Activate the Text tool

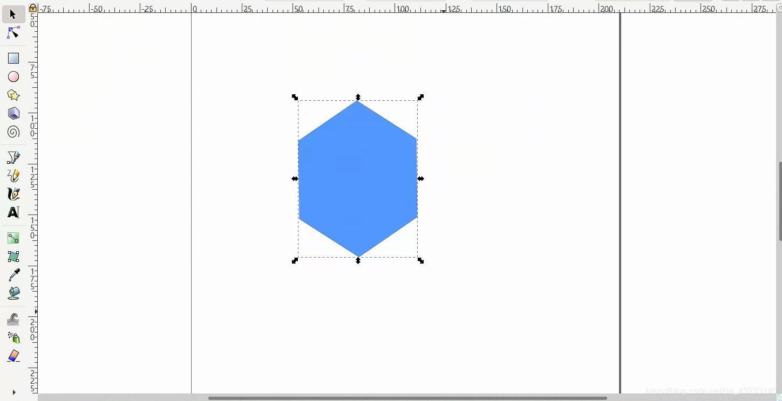[13, 212]
